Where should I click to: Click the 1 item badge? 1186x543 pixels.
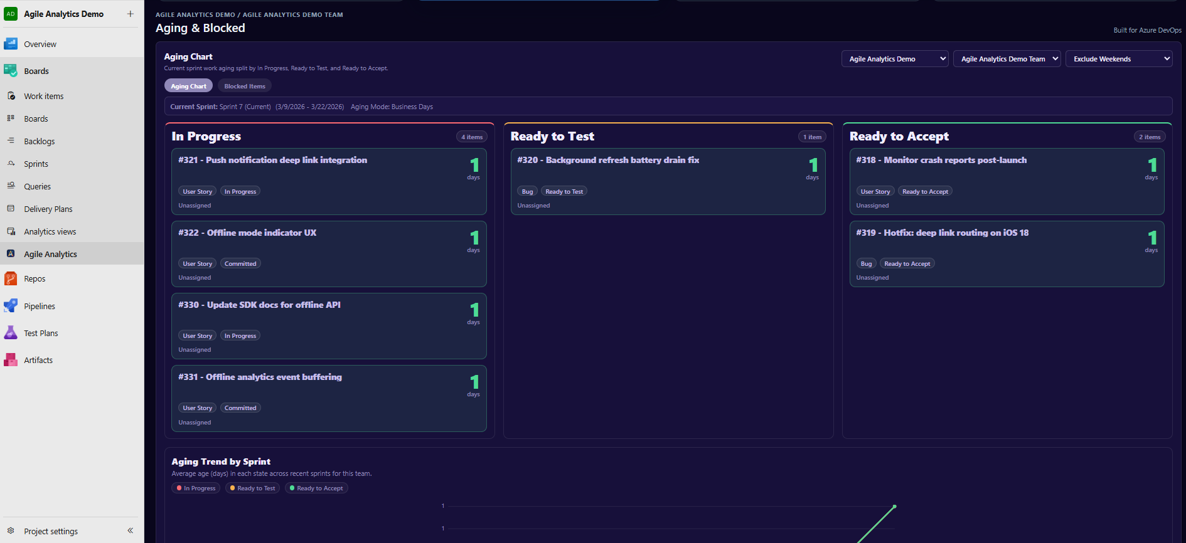tap(812, 137)
